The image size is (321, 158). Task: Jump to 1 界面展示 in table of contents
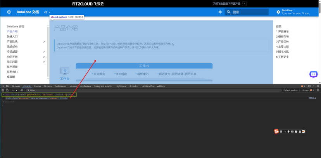(x=283, y=31)
